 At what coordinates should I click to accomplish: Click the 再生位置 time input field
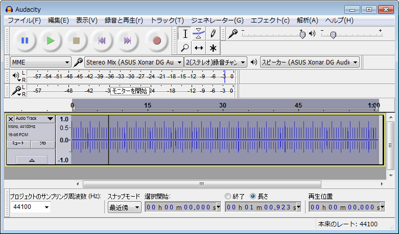(x=344, y=207)
